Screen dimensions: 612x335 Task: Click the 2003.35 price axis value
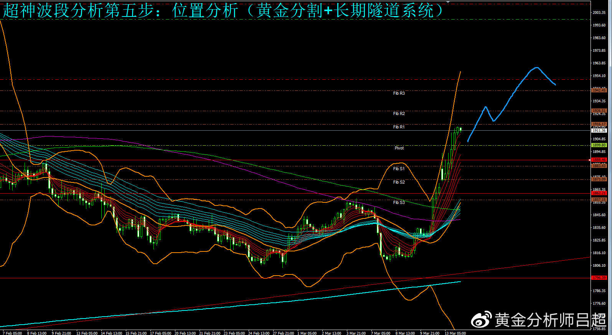[599, 13]
